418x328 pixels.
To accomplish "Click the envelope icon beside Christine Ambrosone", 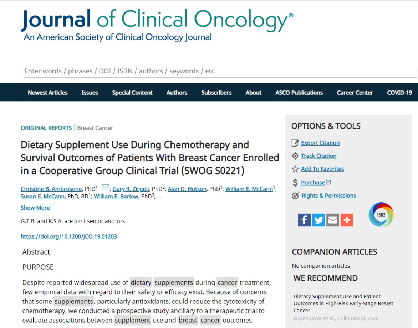I will point(106,187).
